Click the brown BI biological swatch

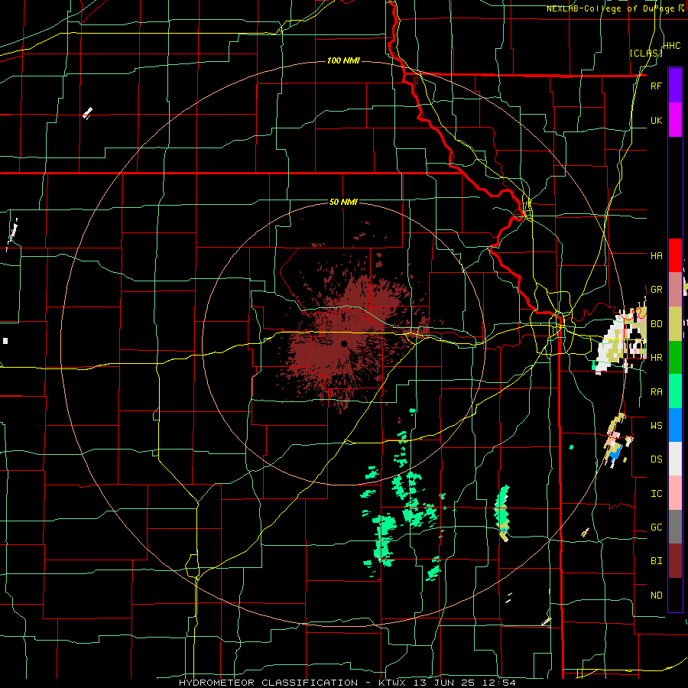tap(675, 561)
